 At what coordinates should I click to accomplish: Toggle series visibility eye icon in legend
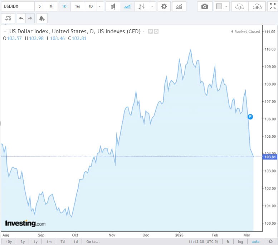click(x=150, y=31)
